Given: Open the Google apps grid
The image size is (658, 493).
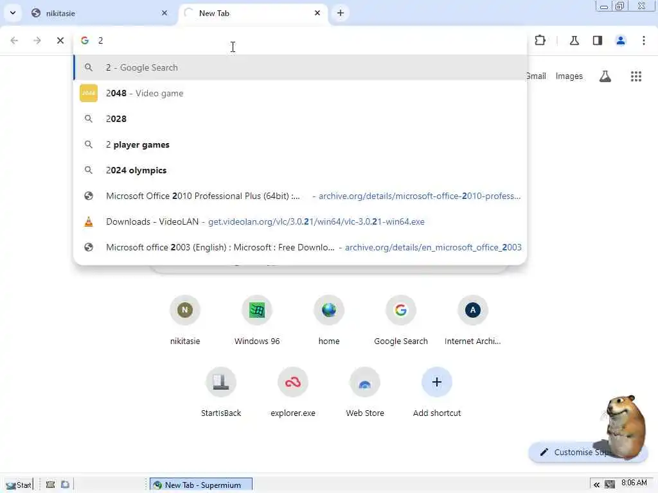Looking at the screenshot, I should coord(636,76).
